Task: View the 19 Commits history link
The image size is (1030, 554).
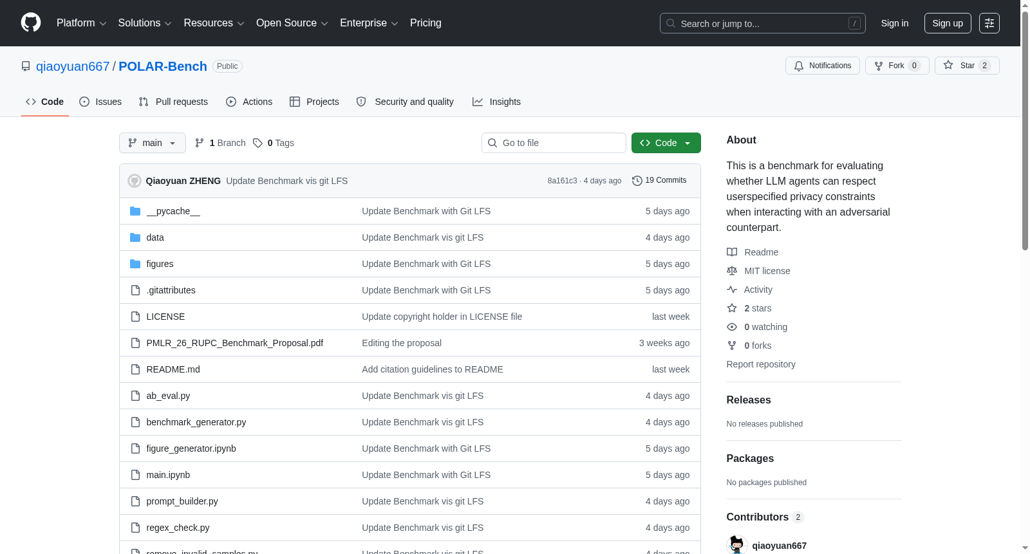Action: [x=659, y=181]
